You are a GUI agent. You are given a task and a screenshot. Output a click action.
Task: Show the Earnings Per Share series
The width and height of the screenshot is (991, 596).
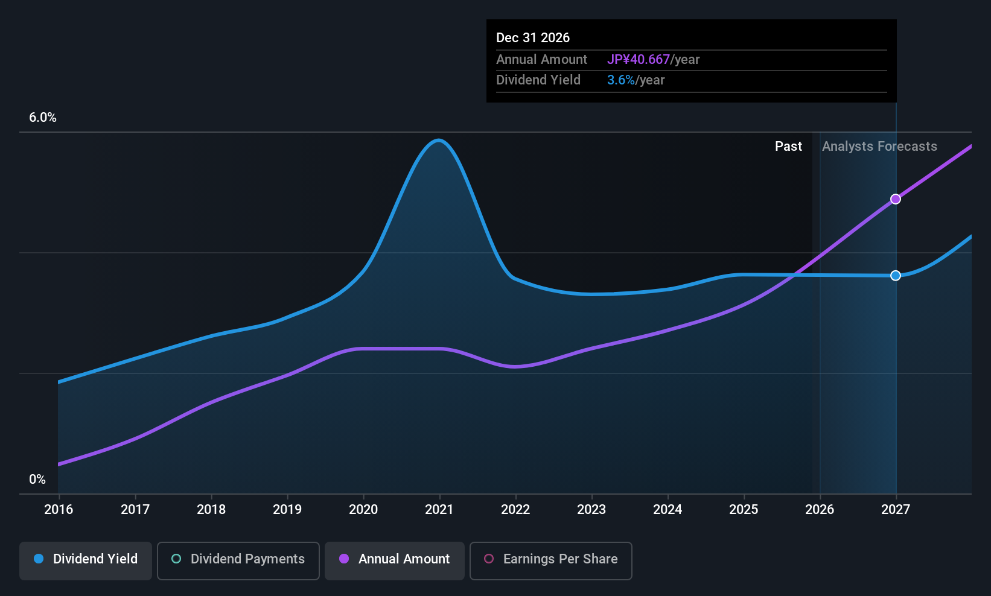point(550,560)
